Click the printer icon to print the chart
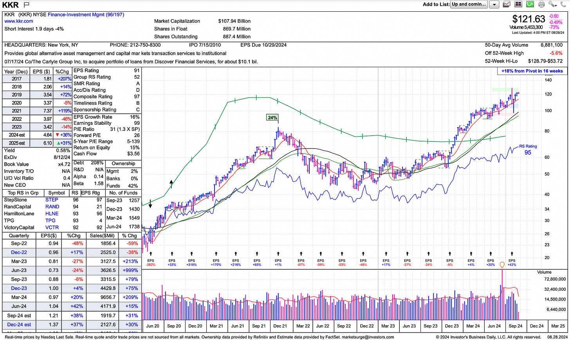Screen dimensions: 570x340 pos(541,4)
